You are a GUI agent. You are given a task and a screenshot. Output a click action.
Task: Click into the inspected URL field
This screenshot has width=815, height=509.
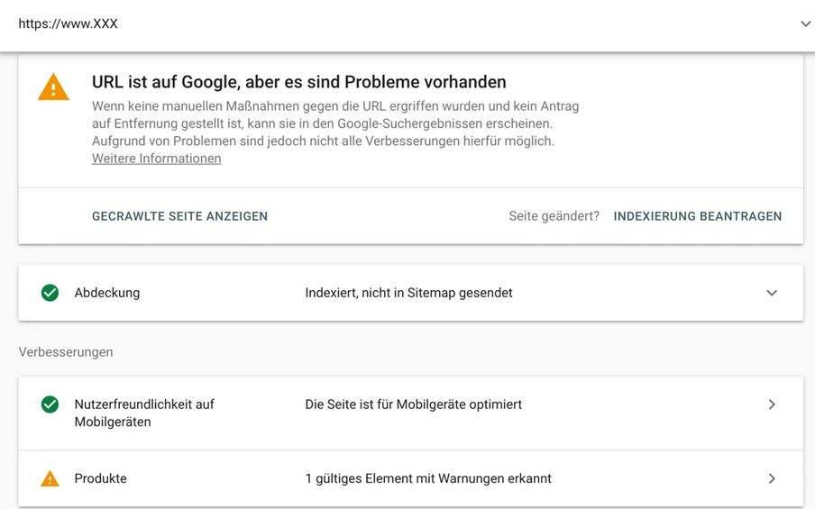[361, 24]
